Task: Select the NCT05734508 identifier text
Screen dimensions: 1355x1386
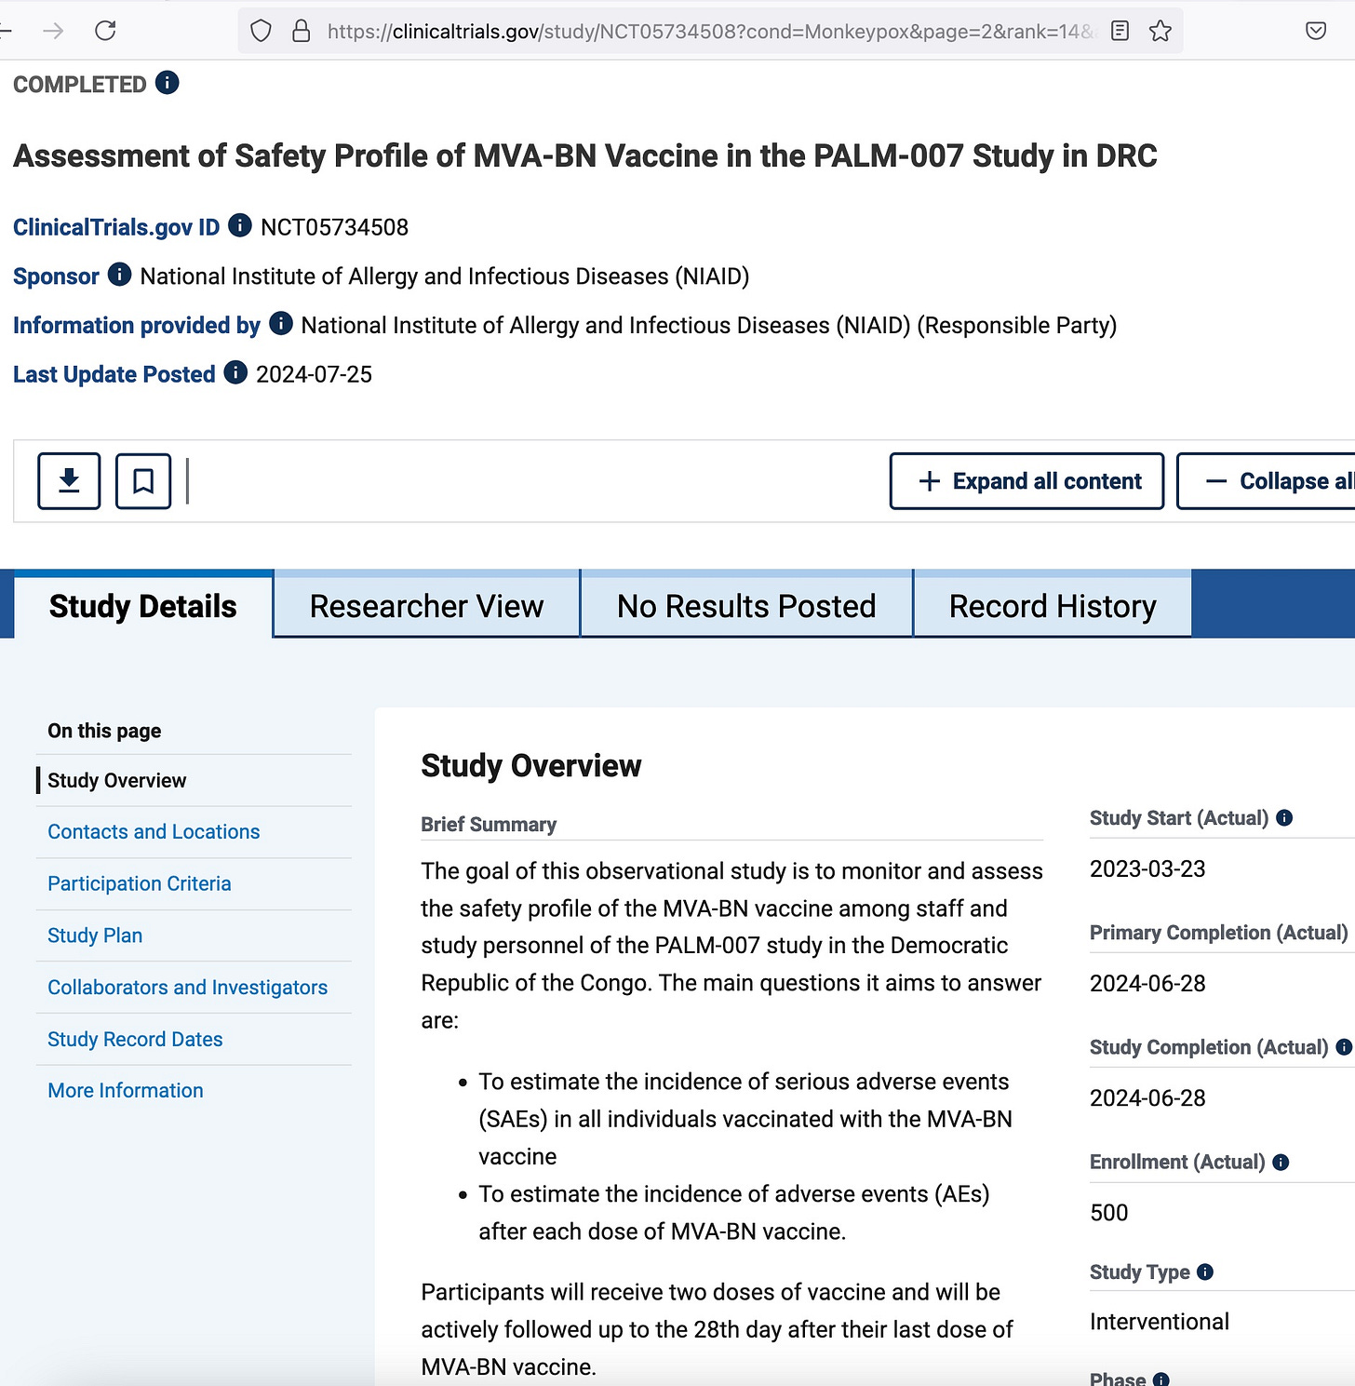Action: point(334,227)
